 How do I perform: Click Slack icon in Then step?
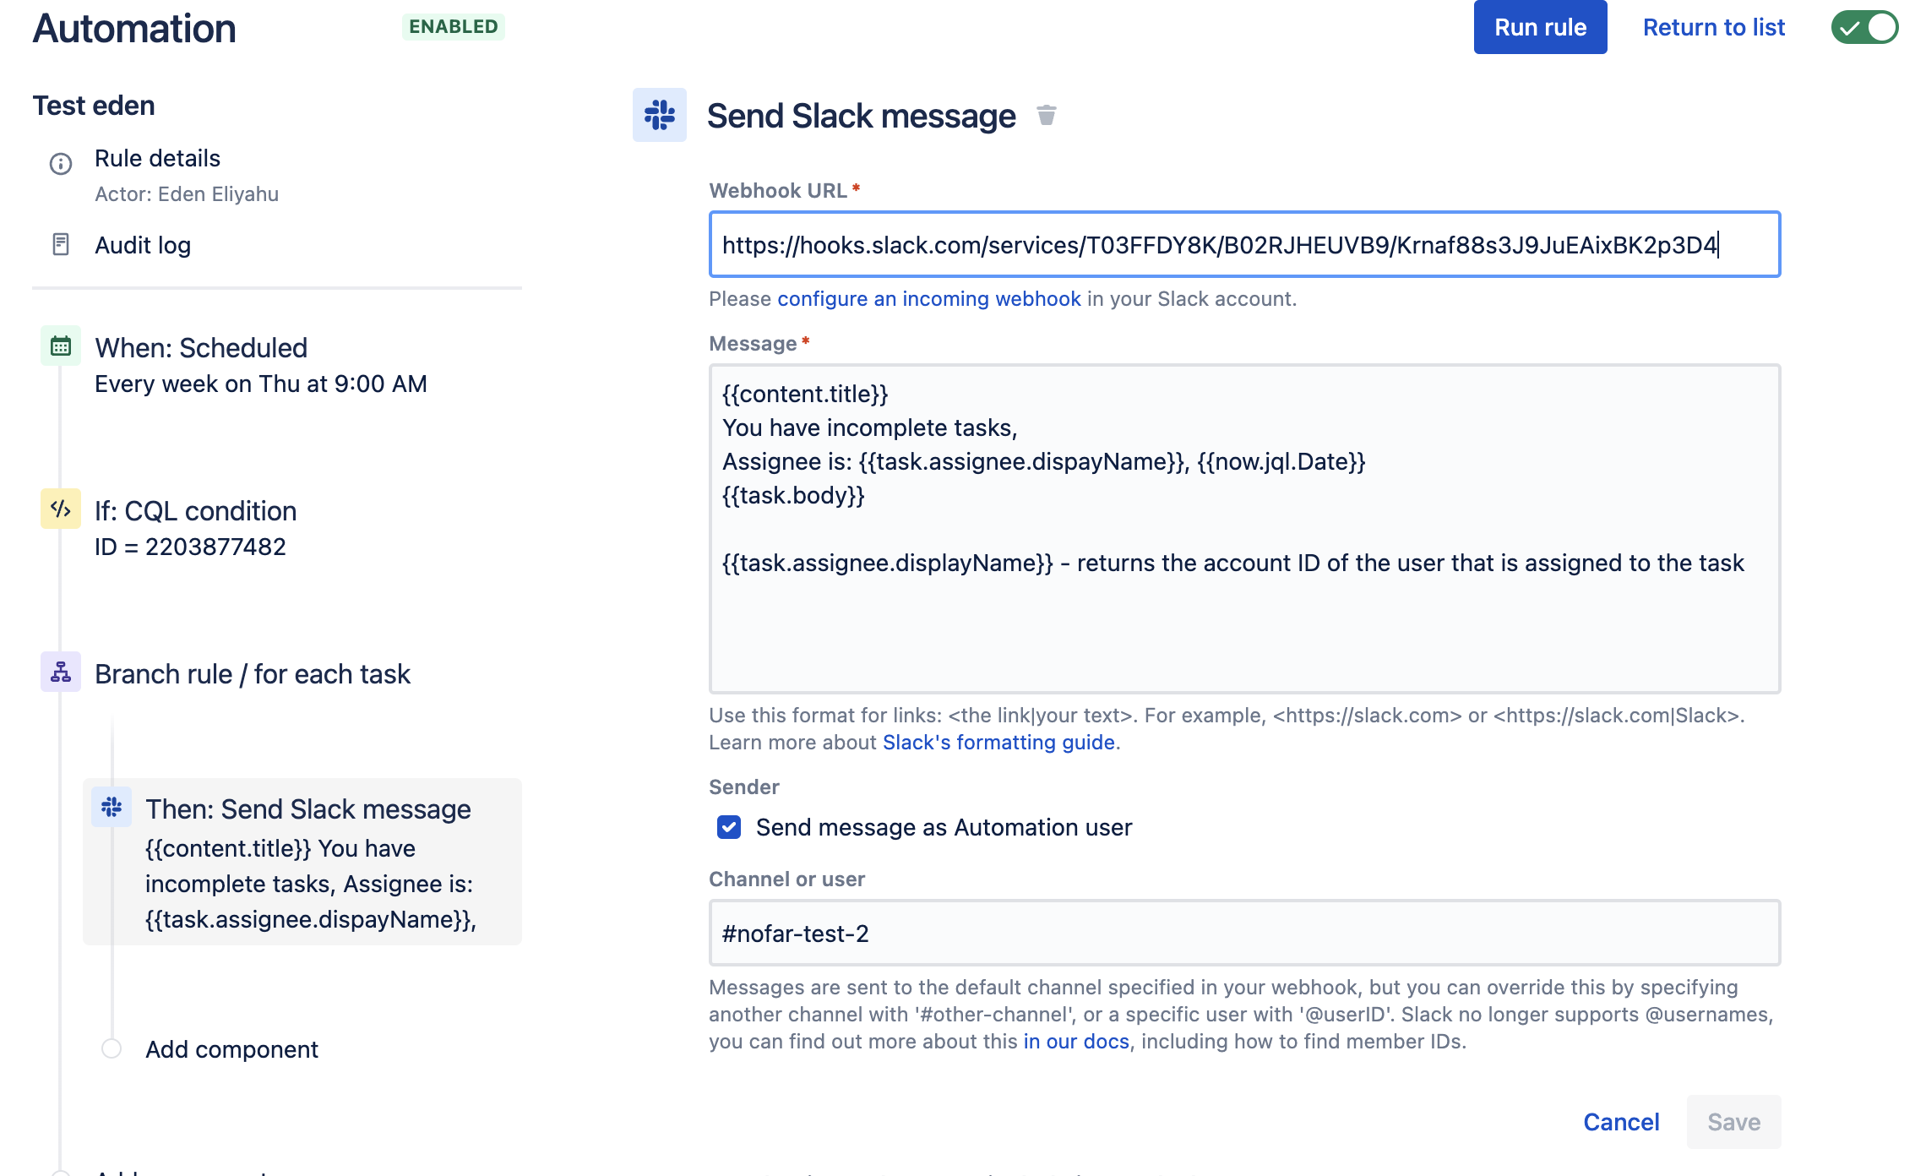click(x=112, y=807)
